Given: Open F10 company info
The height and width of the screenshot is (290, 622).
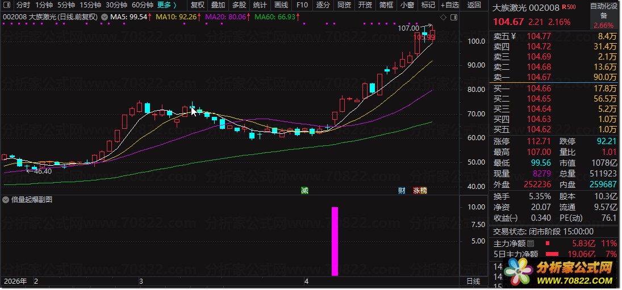Looking at the screenshot, I should pyautogui.click(x=302, y=5).
